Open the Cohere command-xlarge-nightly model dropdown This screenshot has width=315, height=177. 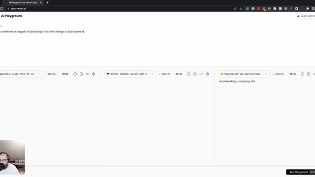(130, 74)
